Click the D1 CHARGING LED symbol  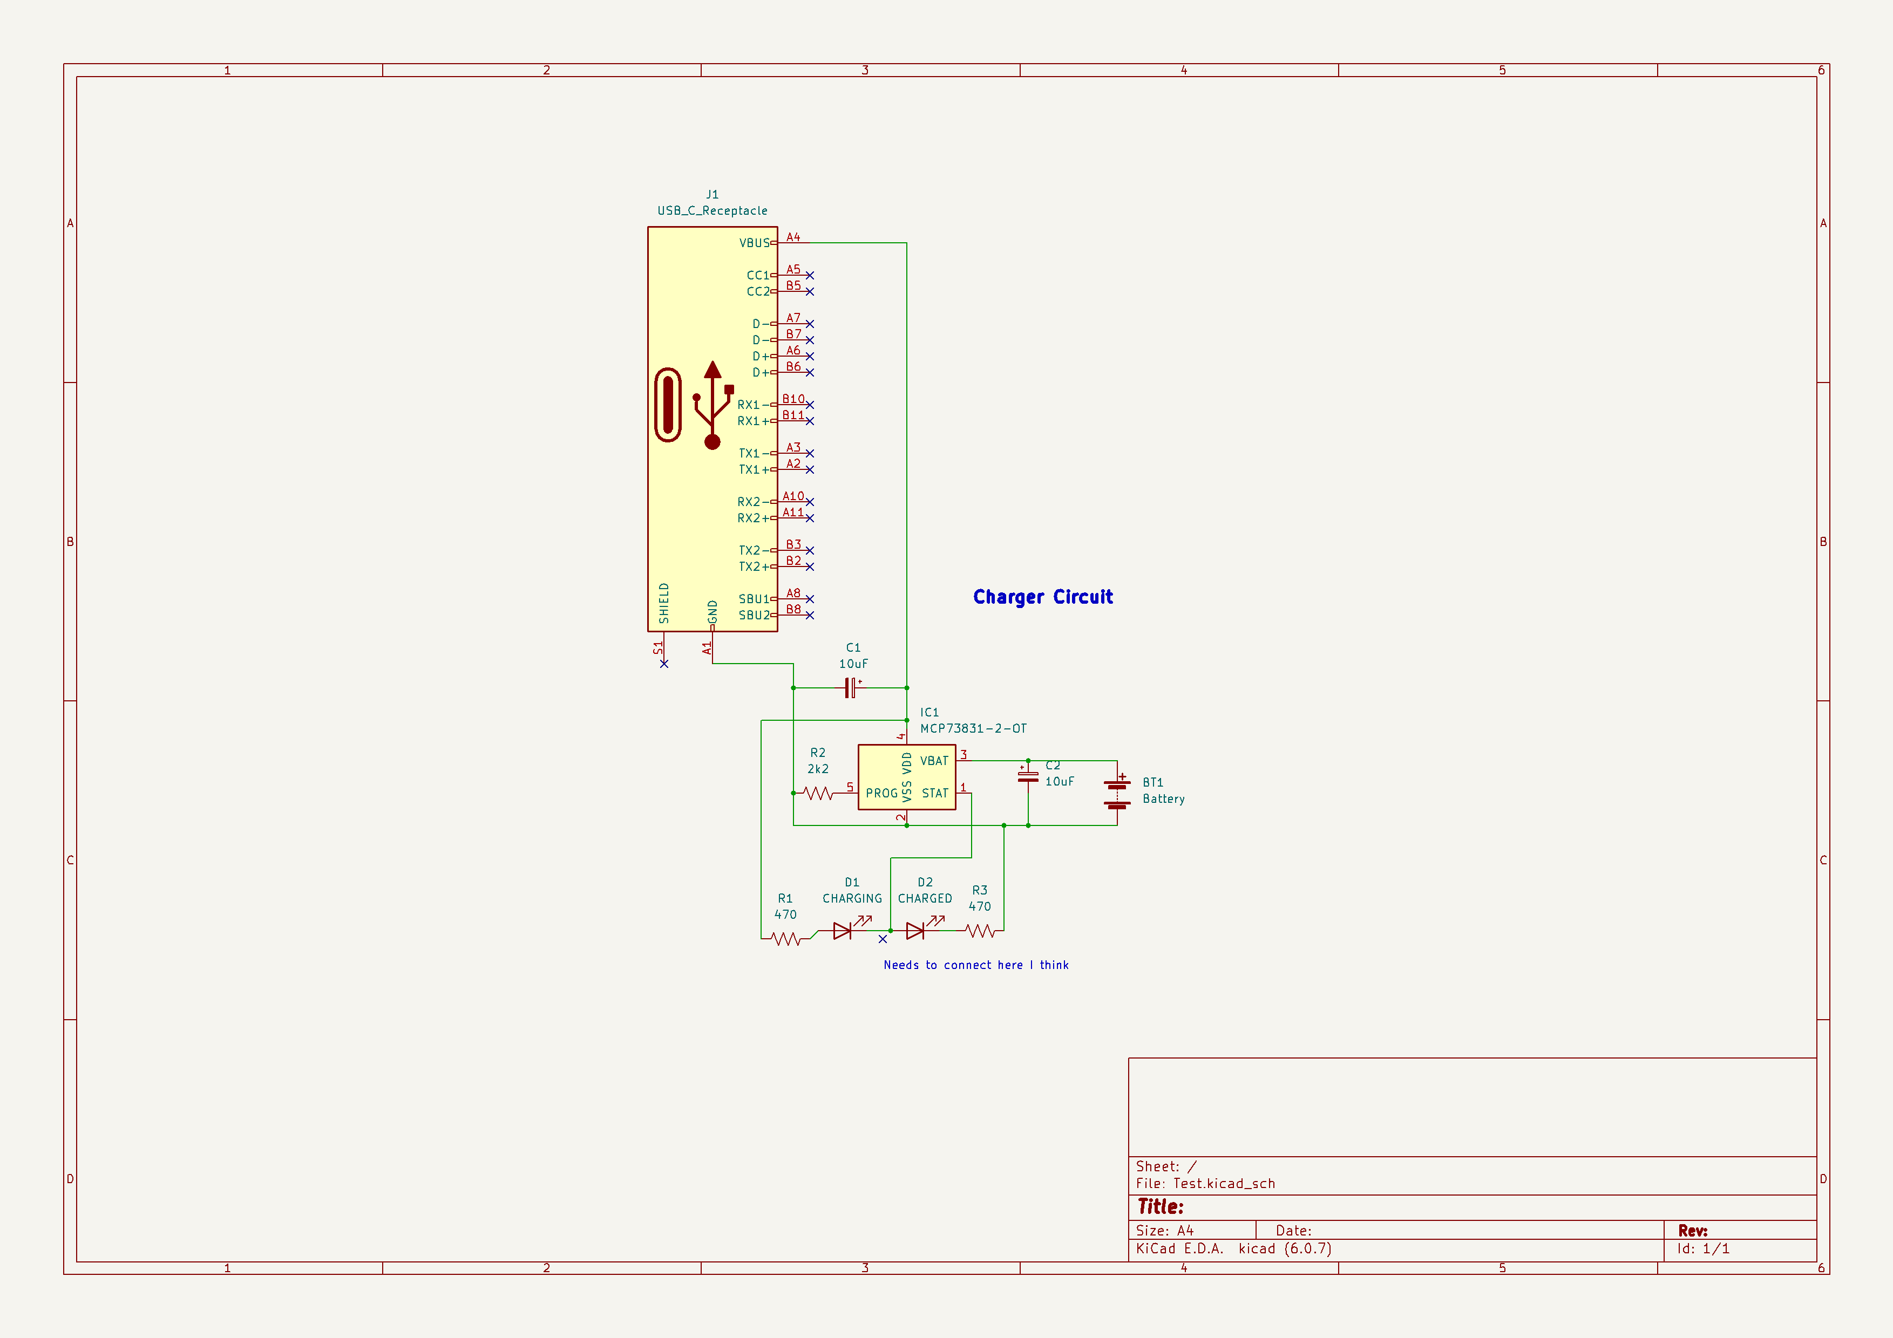(x=843, y=931)
